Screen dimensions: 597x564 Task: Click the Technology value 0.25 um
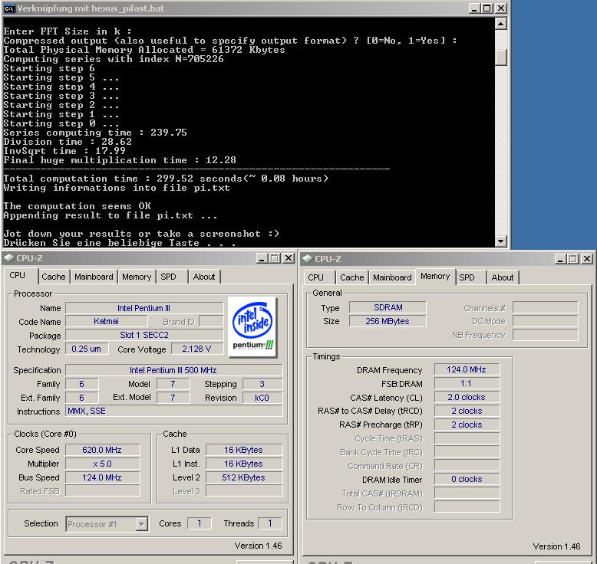[x=87, y=349]
